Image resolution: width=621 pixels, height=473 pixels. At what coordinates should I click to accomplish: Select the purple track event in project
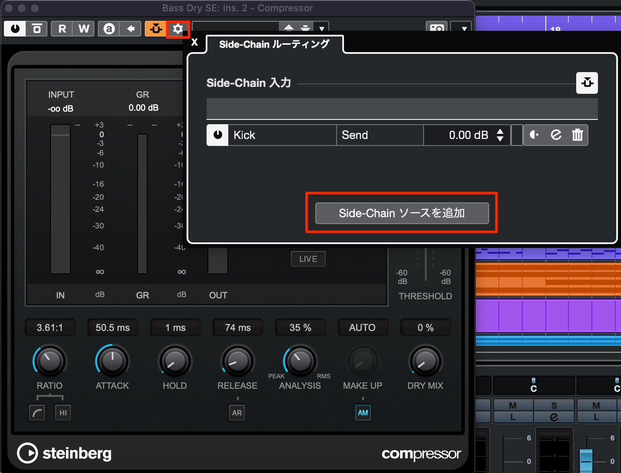click(x=548, y=316)
